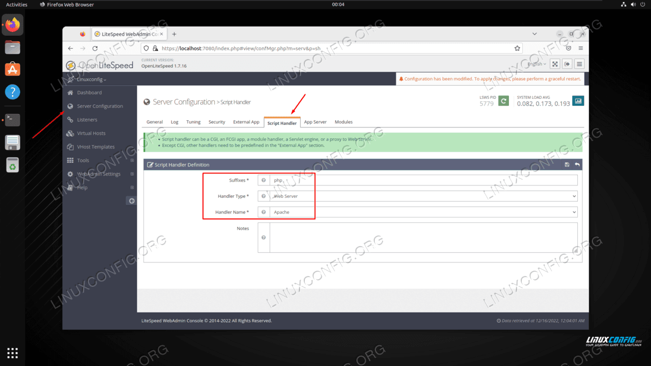Click the Notes text area
This screenshot has height=366, width=651.
[x=424, y=237]
